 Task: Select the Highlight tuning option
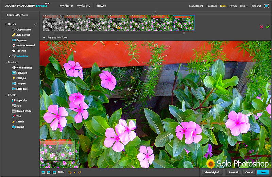click(x=19, y=73)
